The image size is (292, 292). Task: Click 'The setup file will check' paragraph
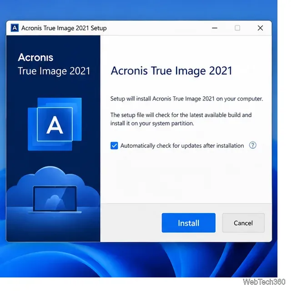[x=181, y=119]
